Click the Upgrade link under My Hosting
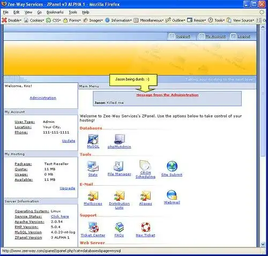 click(68, 188)
